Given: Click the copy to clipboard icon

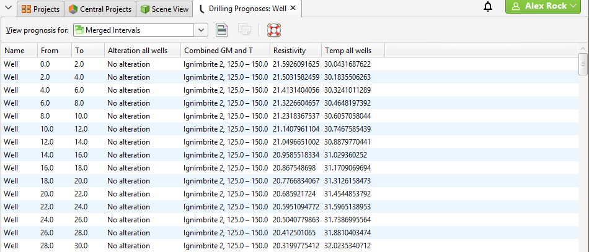Looking at the screenshot, I should click(245, 30).
